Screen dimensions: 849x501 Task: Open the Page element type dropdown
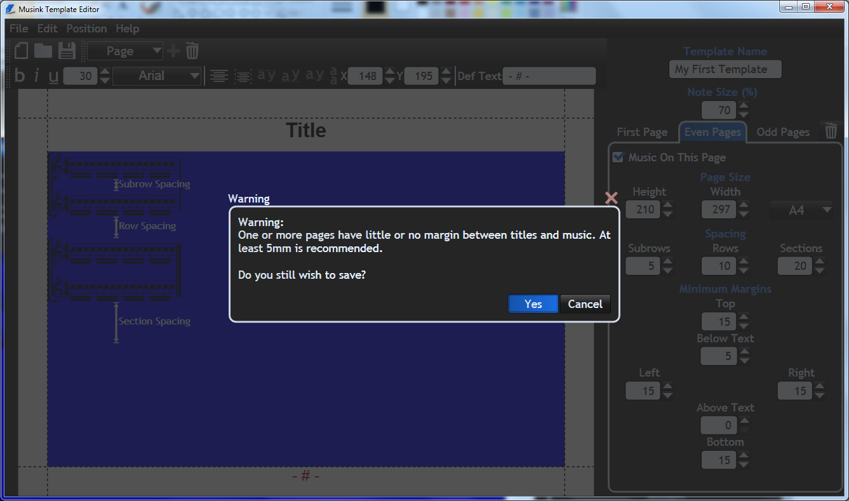[x=125, y=51]
